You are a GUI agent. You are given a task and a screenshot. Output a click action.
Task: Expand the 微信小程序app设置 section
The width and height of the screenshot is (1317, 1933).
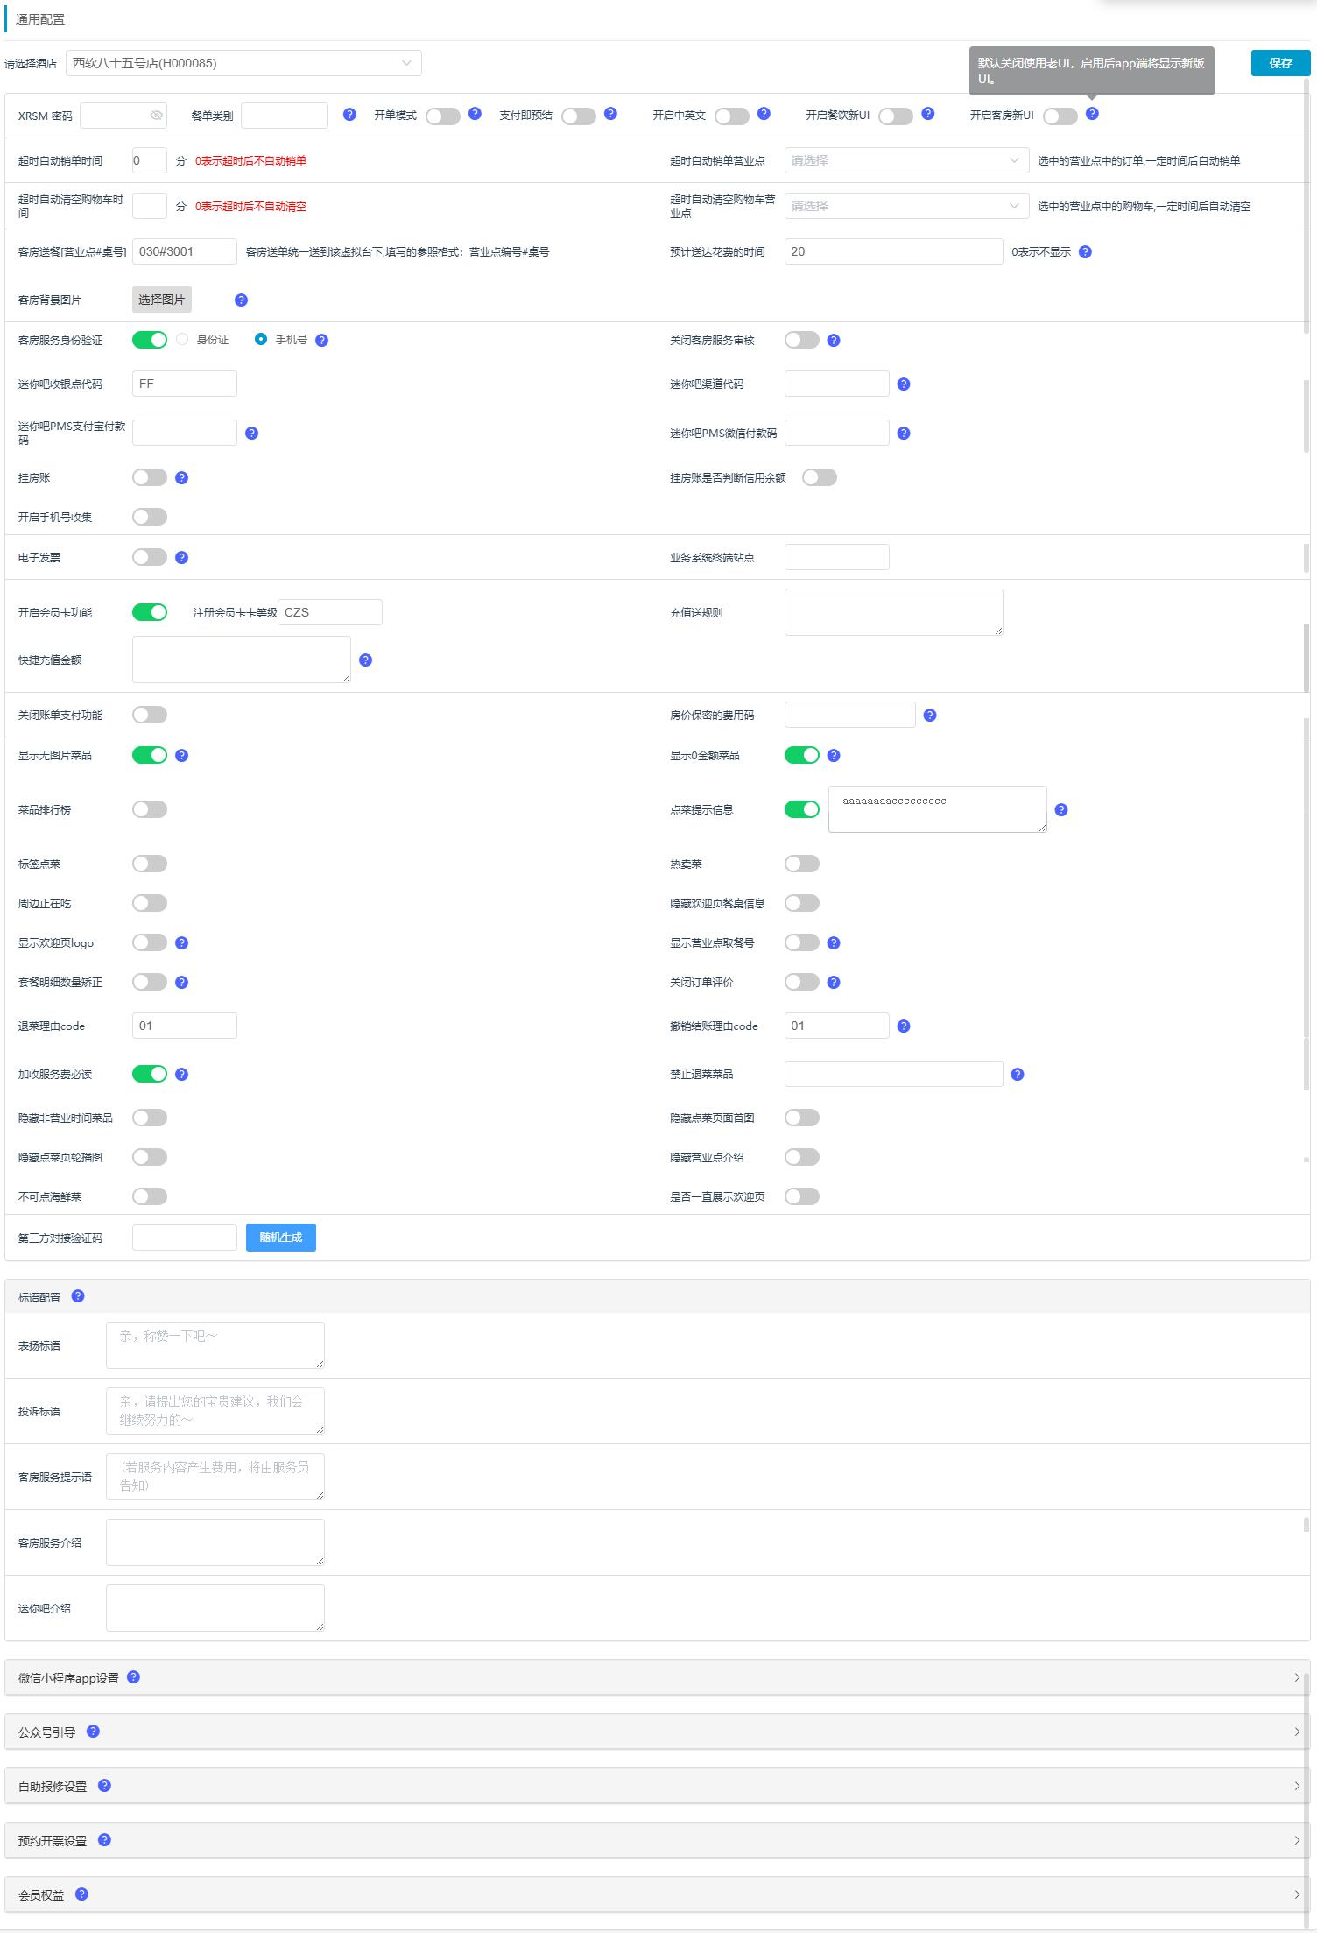[x=657, y=1678]
